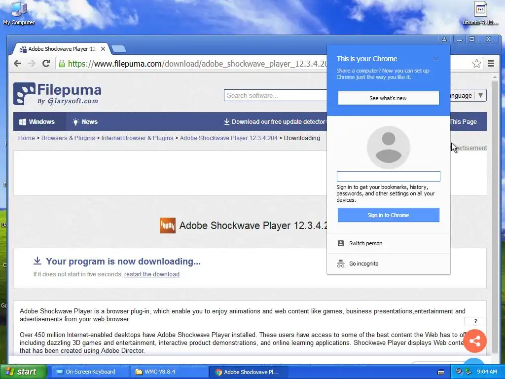
Task: Open the Windows navigation menu item
Action: (x=37, y=122)
